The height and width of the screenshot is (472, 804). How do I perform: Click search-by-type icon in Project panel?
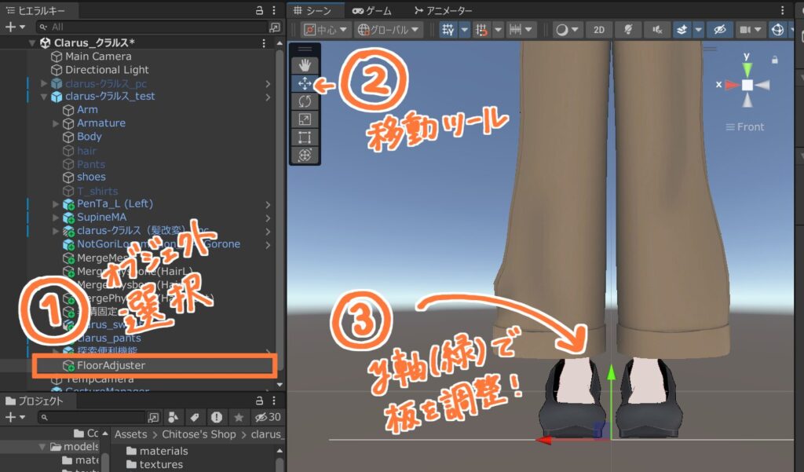click(173, 417)
